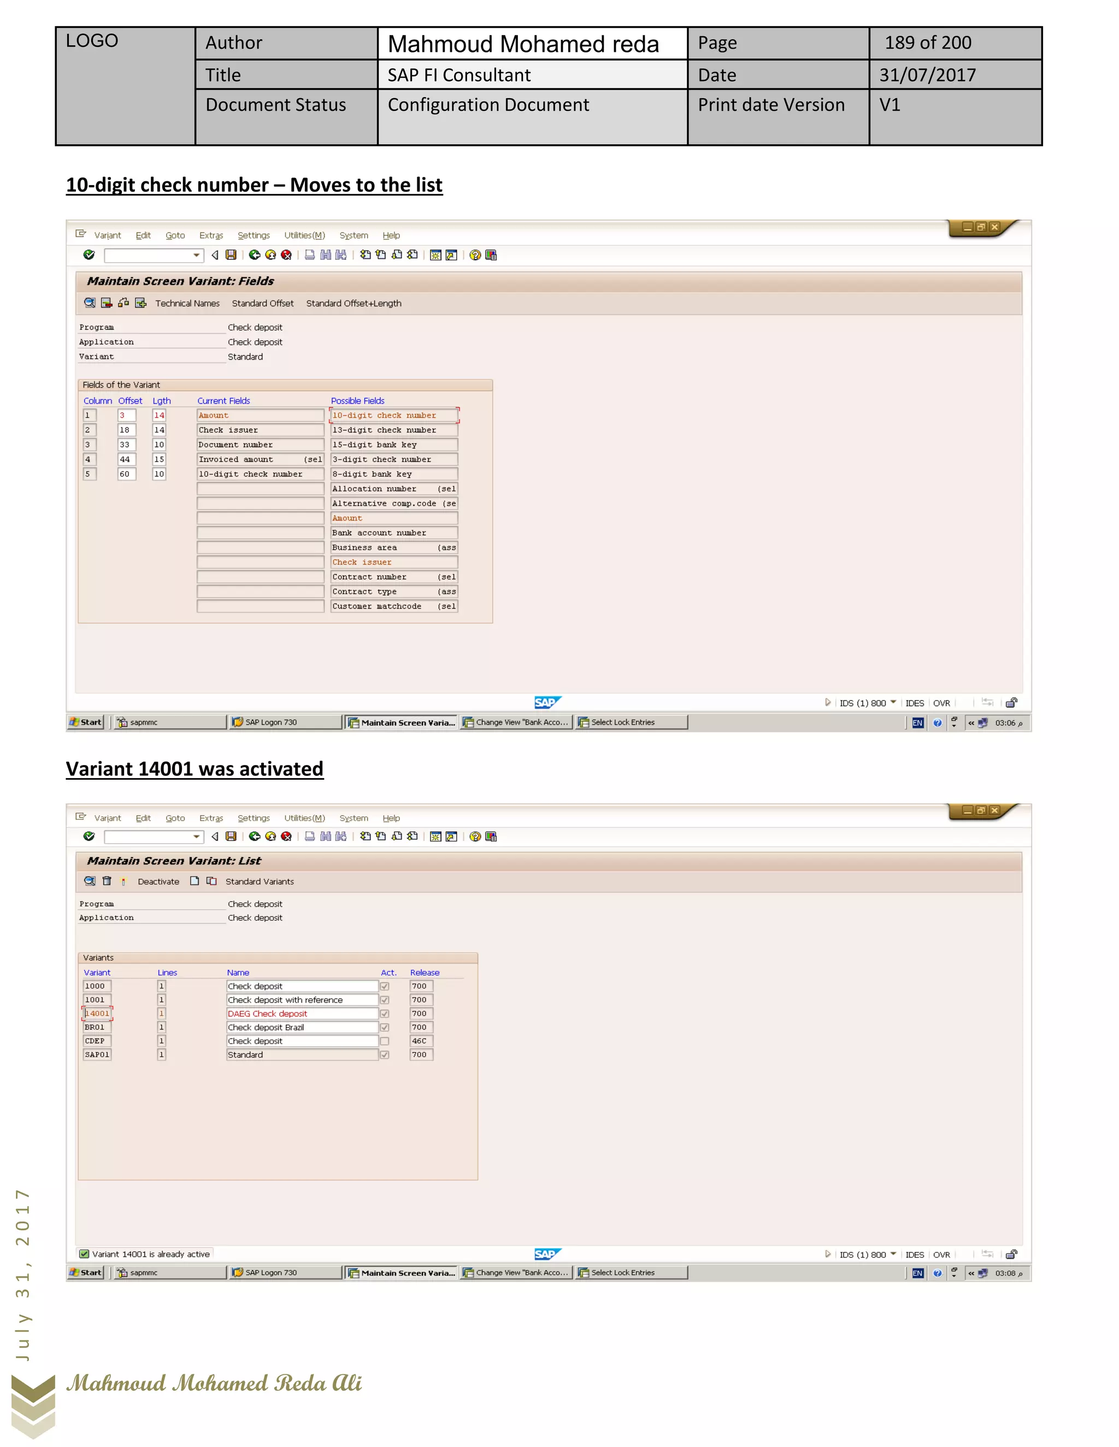
Task: Click Customize Local Layout icon in Fields screen
Action: pyautogui.click(x=491, y=255)
